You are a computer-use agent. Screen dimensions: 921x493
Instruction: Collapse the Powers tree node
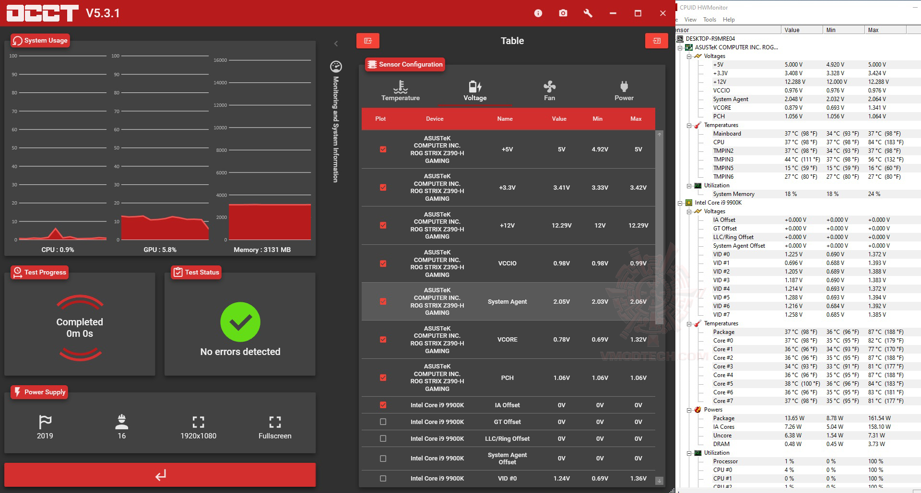point(689,410)
